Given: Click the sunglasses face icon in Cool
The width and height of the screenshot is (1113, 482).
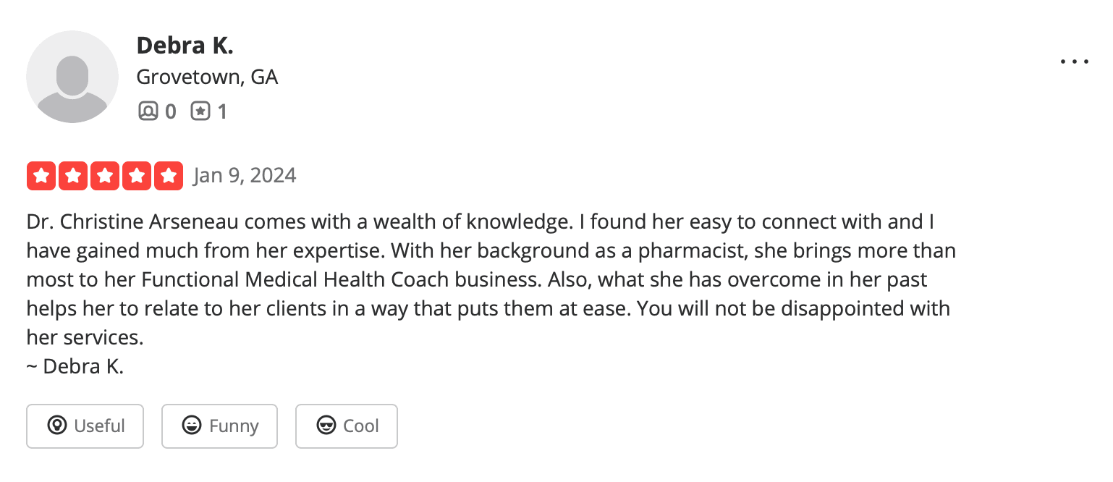Looking at the screenshot, I should click(x=326, y=426).
